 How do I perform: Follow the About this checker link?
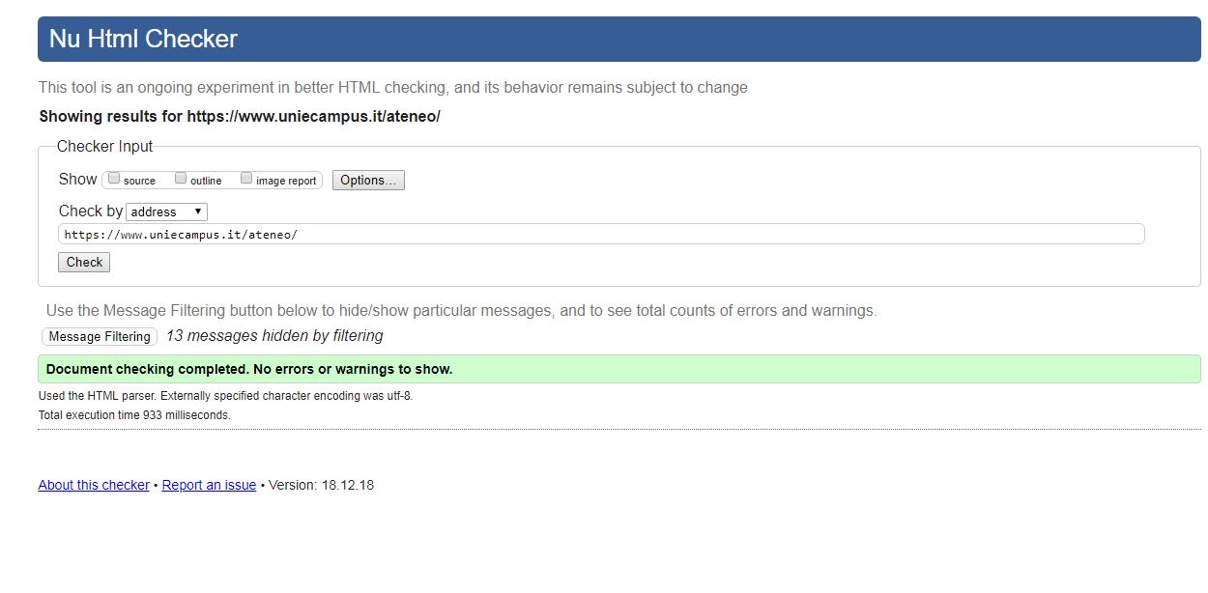94,485
